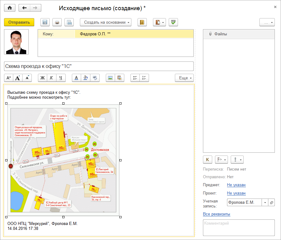Viewport: 281px width, 240px height.
Task: Click the Писем нет correspondence value
Action: [236, 169]
